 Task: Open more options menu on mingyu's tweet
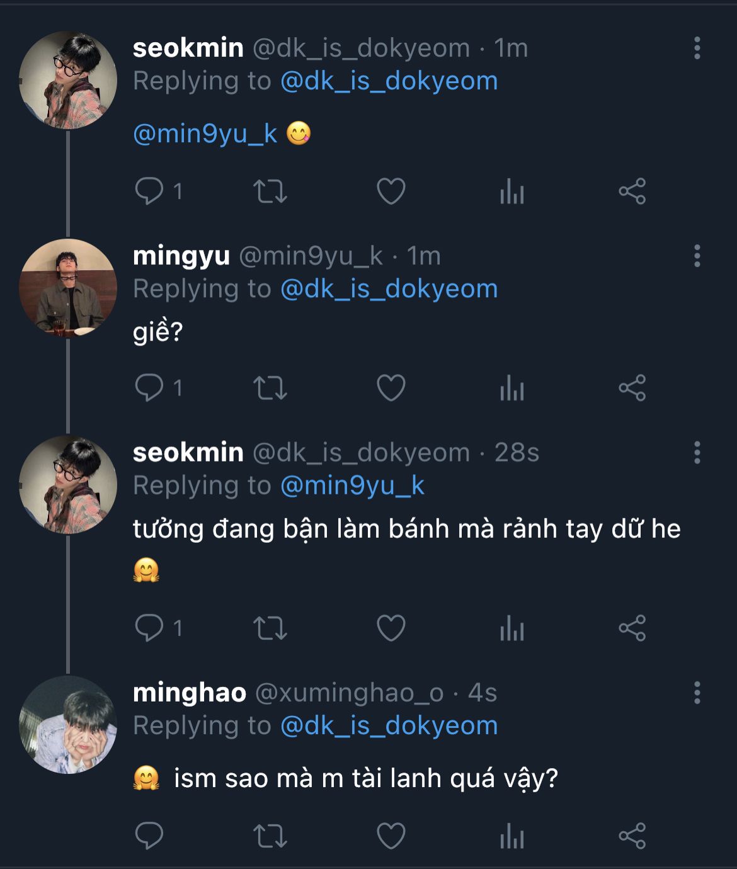(x=697, y=256)
